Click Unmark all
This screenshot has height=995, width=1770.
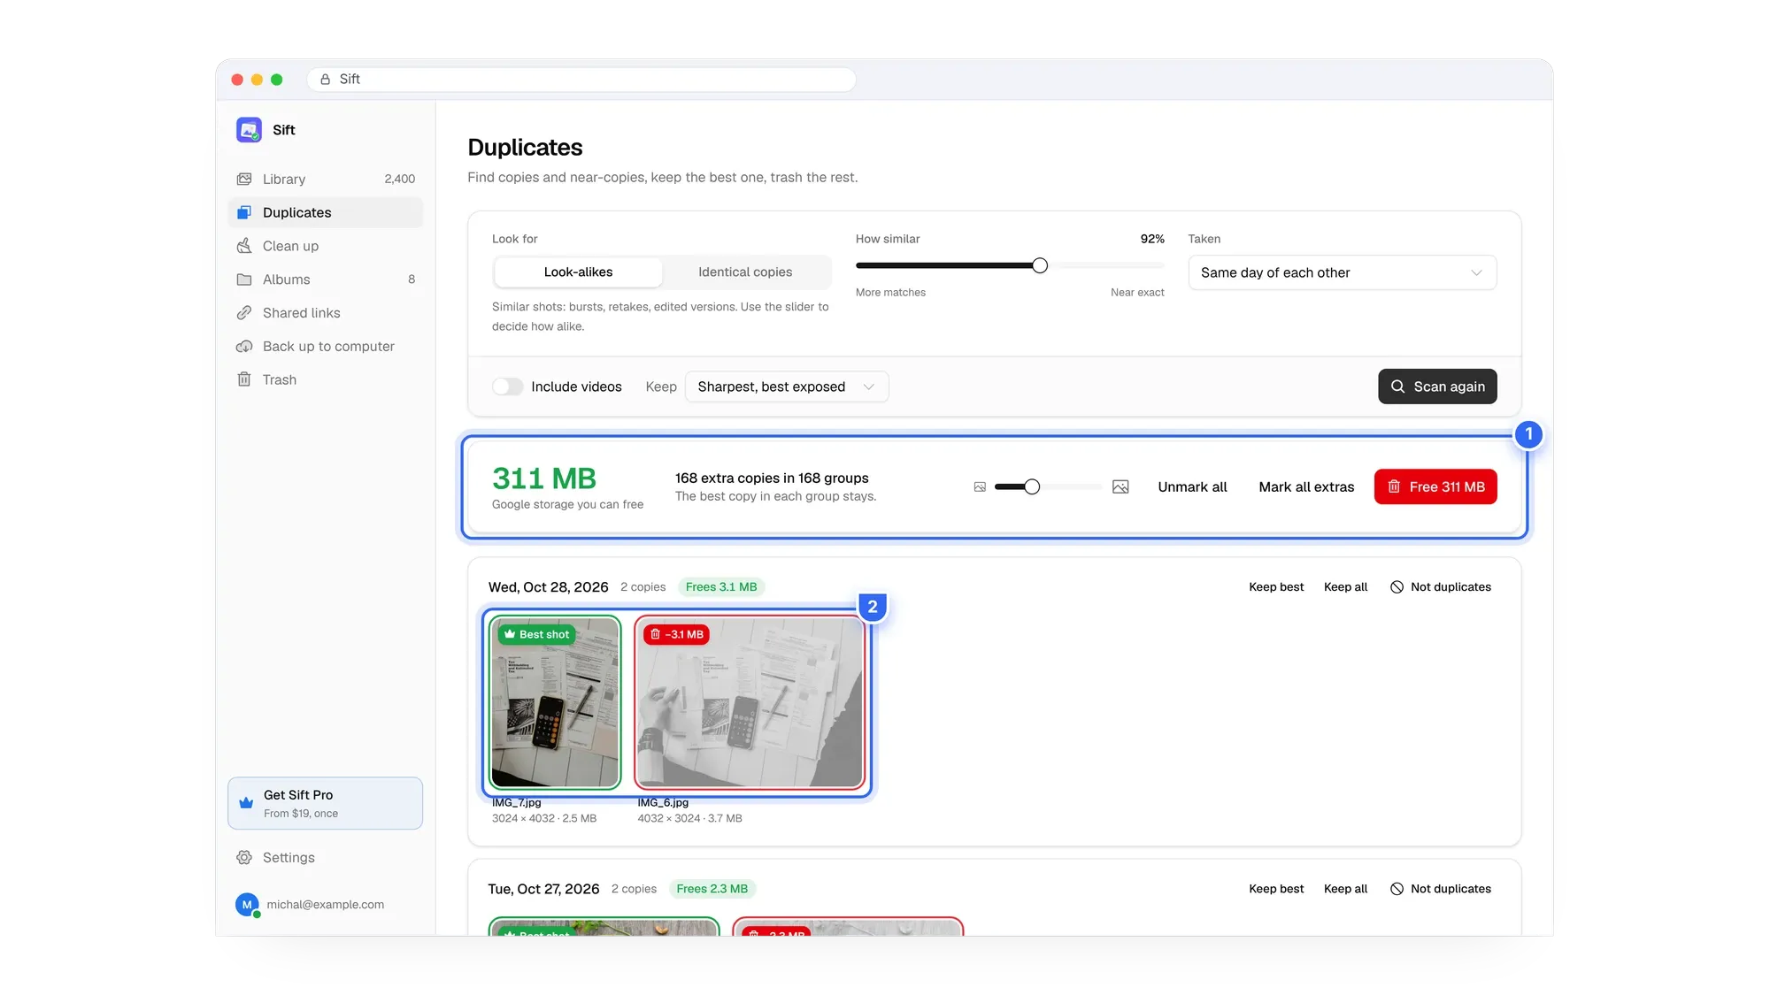[1192, 487]
